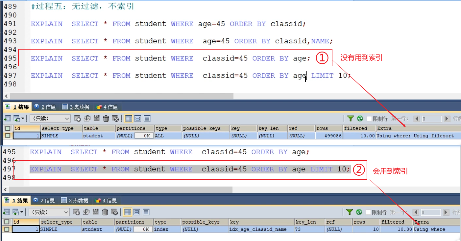Image resolution: width=461 pixels, height=241 pixels.
Task: Click the trash delete-row icon in ALL-type result pane
Action: pos(106,119)
